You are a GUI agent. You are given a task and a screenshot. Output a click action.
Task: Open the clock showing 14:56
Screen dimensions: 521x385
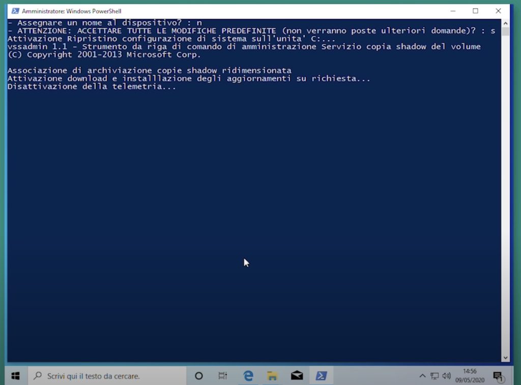[470, 376]
